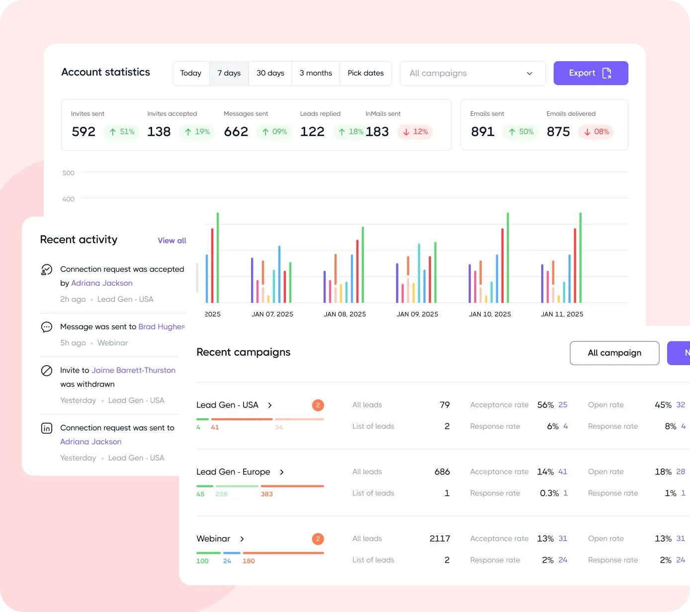Click the All leads count 686
The height and width of the screenshot is (612, 690).
(x=442, y=472)
